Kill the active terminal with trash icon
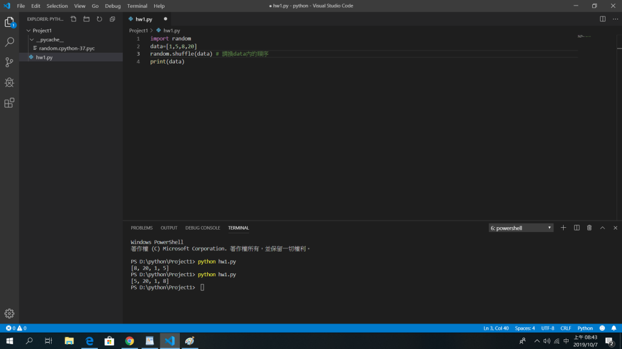The height and width of the screenshot is (349, 622). tap(589, 228)
